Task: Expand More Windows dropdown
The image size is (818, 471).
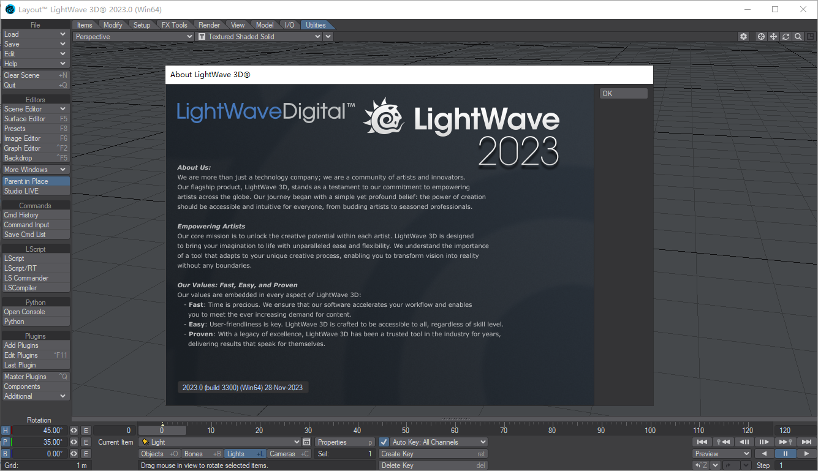Action: [36, 170]
